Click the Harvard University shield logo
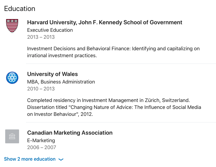This screenshot has width=216, height=167. click(12, 26)
